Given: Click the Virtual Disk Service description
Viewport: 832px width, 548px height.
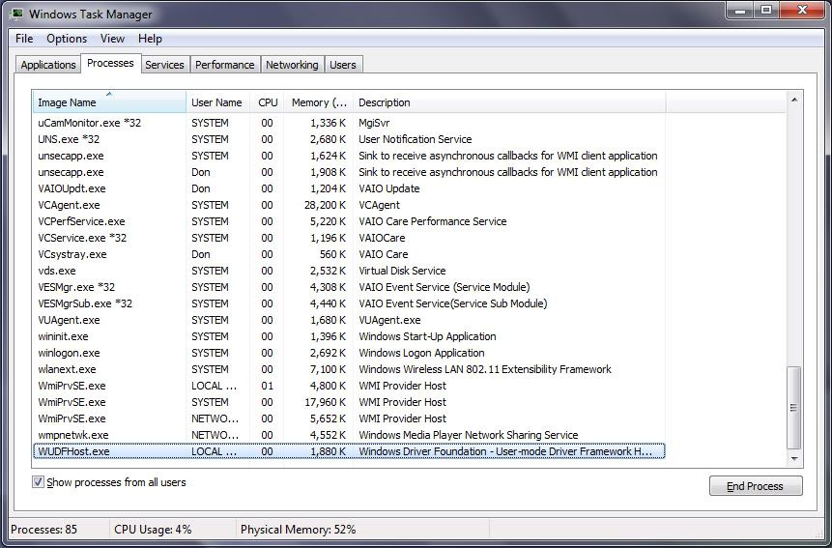Looking at the screenshot, I should [402, 271].
